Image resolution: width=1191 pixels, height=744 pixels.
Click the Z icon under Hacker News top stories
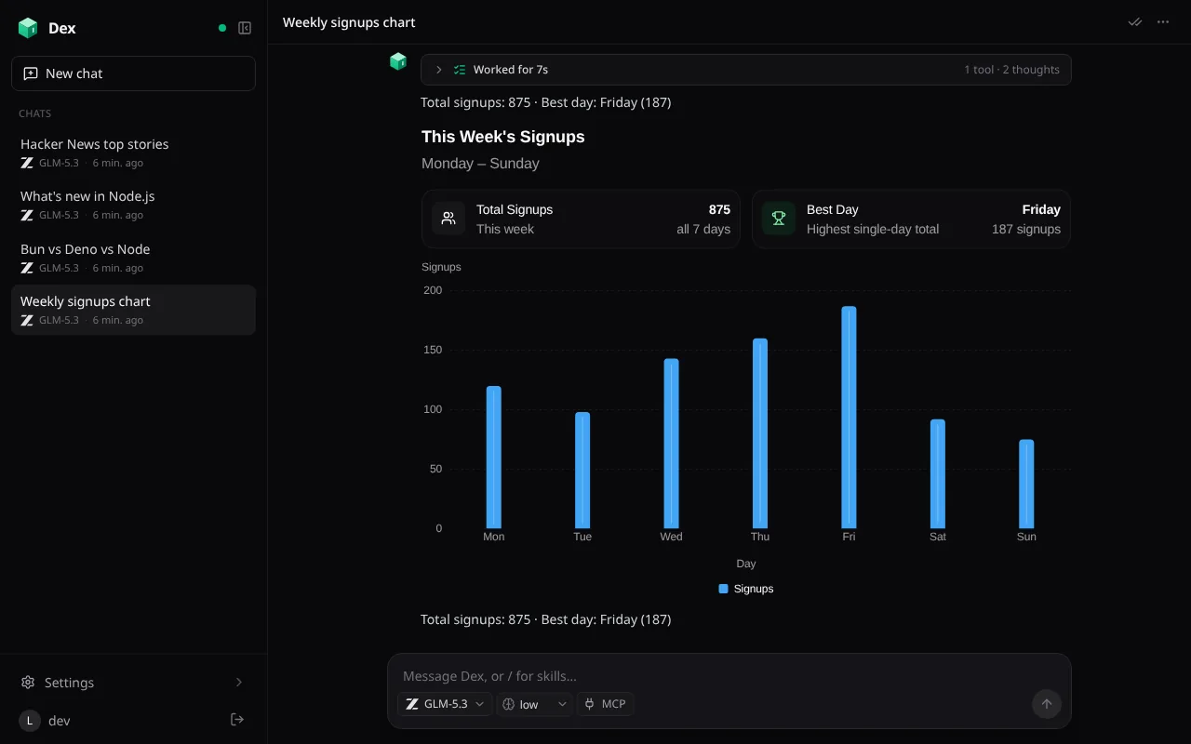[27, 163]
